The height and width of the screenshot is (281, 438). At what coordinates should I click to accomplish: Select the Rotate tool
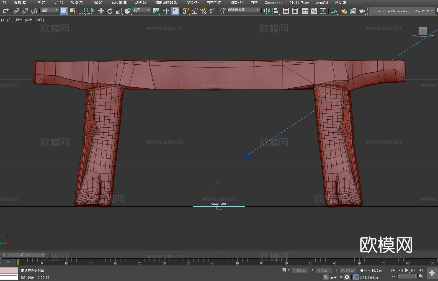click(x=110, y=11)
